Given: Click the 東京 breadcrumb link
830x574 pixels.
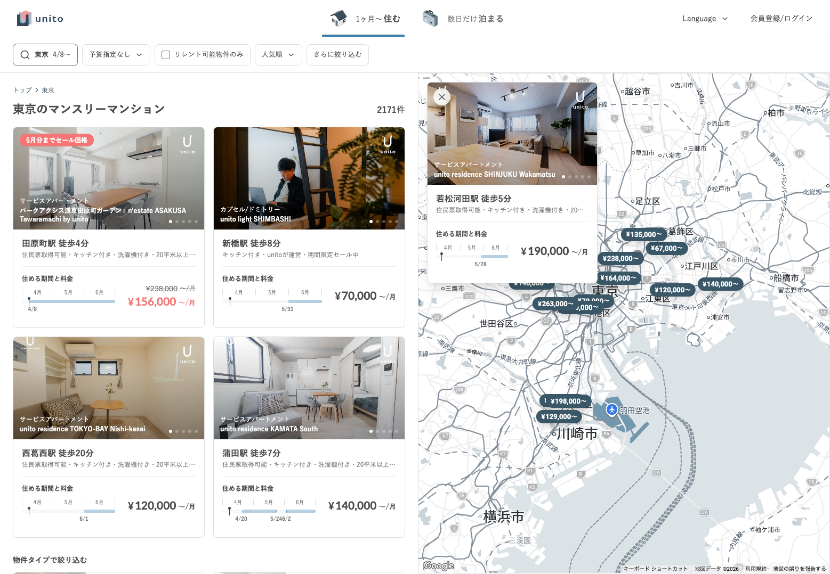Looking at the screenshot, I should click(x=48, y=91).
